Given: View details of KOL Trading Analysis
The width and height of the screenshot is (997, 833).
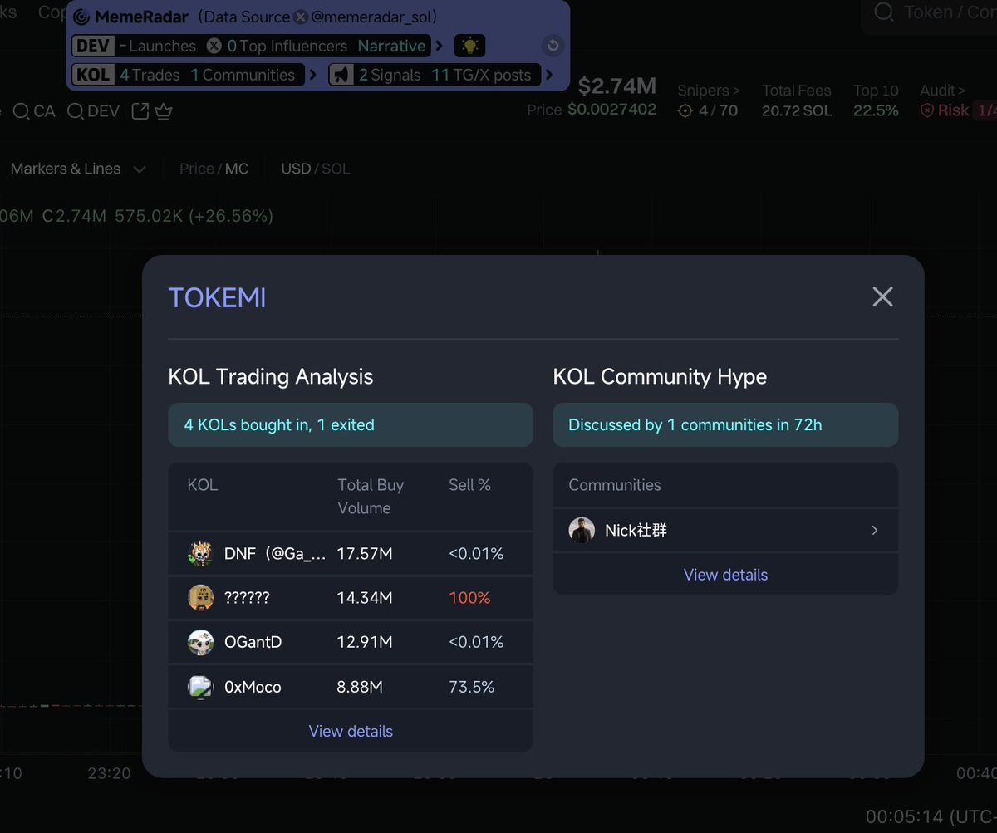Looking at the screenshot, I should pos(351,731).
